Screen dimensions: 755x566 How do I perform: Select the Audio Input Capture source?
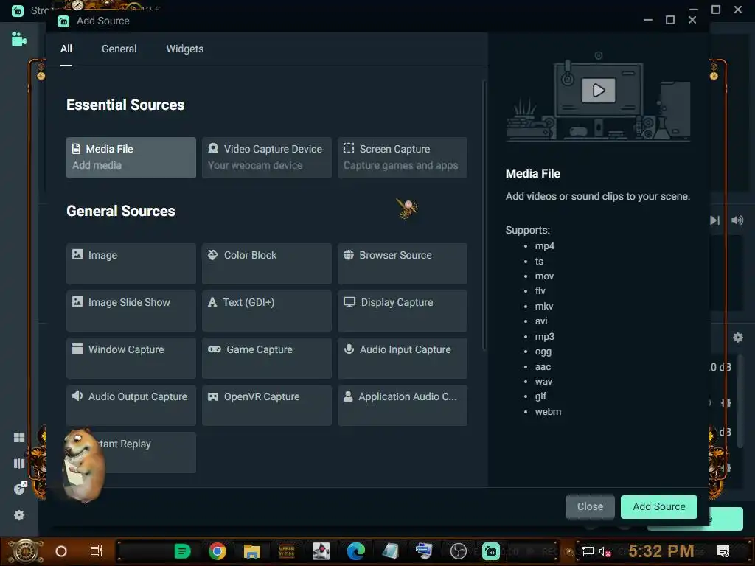(403, 357)
